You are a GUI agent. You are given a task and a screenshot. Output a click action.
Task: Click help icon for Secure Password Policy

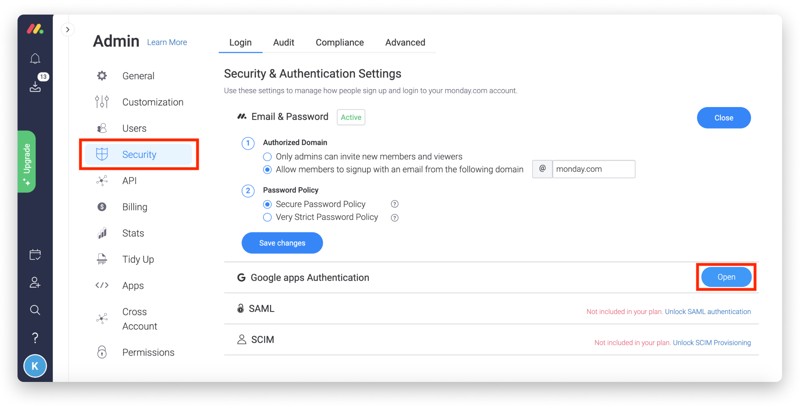pyautogui.click(x=395, y=204)
